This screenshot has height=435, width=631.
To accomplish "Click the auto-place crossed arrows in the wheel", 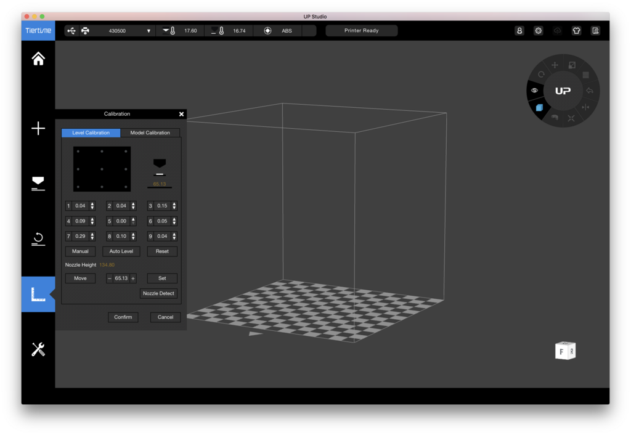I will point(571,118).
